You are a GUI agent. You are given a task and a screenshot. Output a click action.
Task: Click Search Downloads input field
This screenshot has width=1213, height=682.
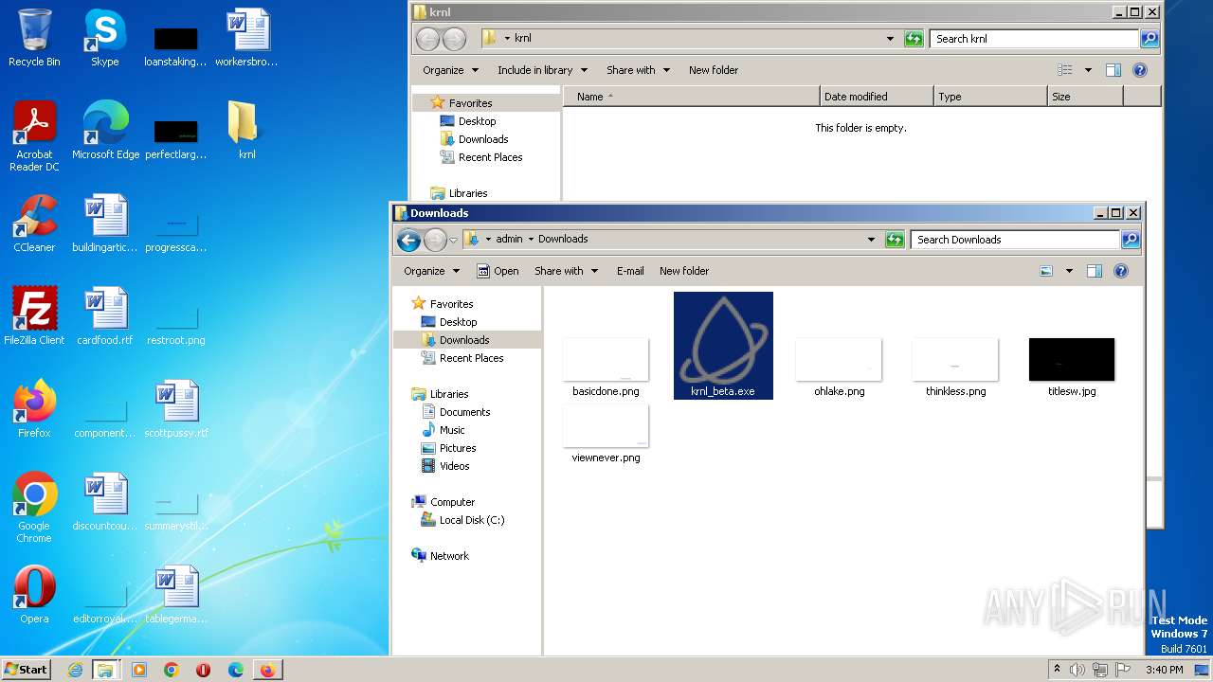1015,240
